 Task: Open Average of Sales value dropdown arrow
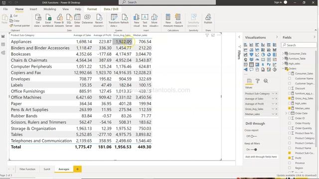coord(273,98)
